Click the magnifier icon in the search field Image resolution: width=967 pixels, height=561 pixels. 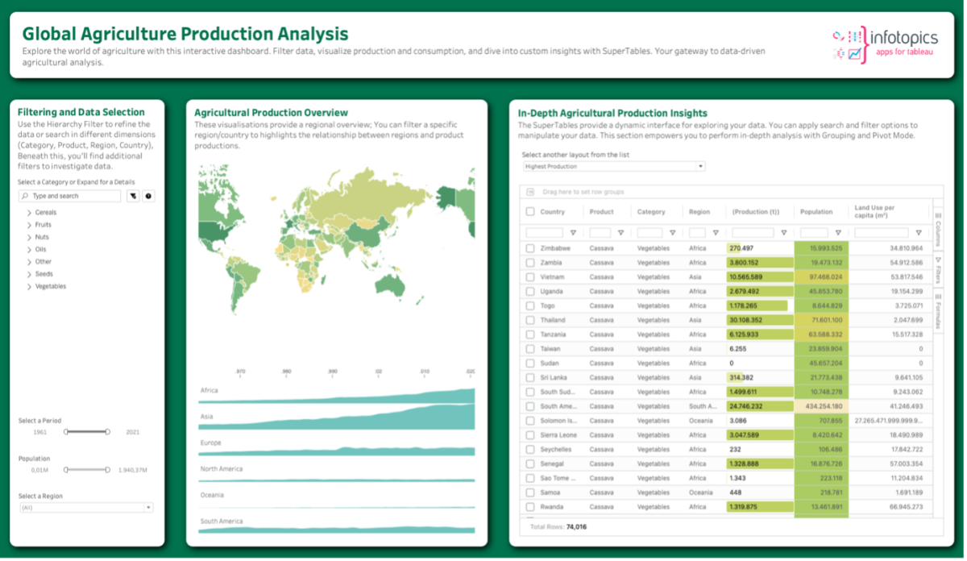click(25, 196)
